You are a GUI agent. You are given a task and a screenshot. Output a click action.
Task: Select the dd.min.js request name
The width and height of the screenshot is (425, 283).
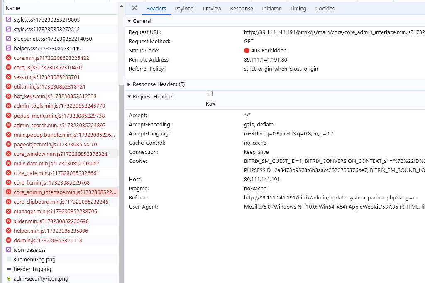[x=48, y=240]
